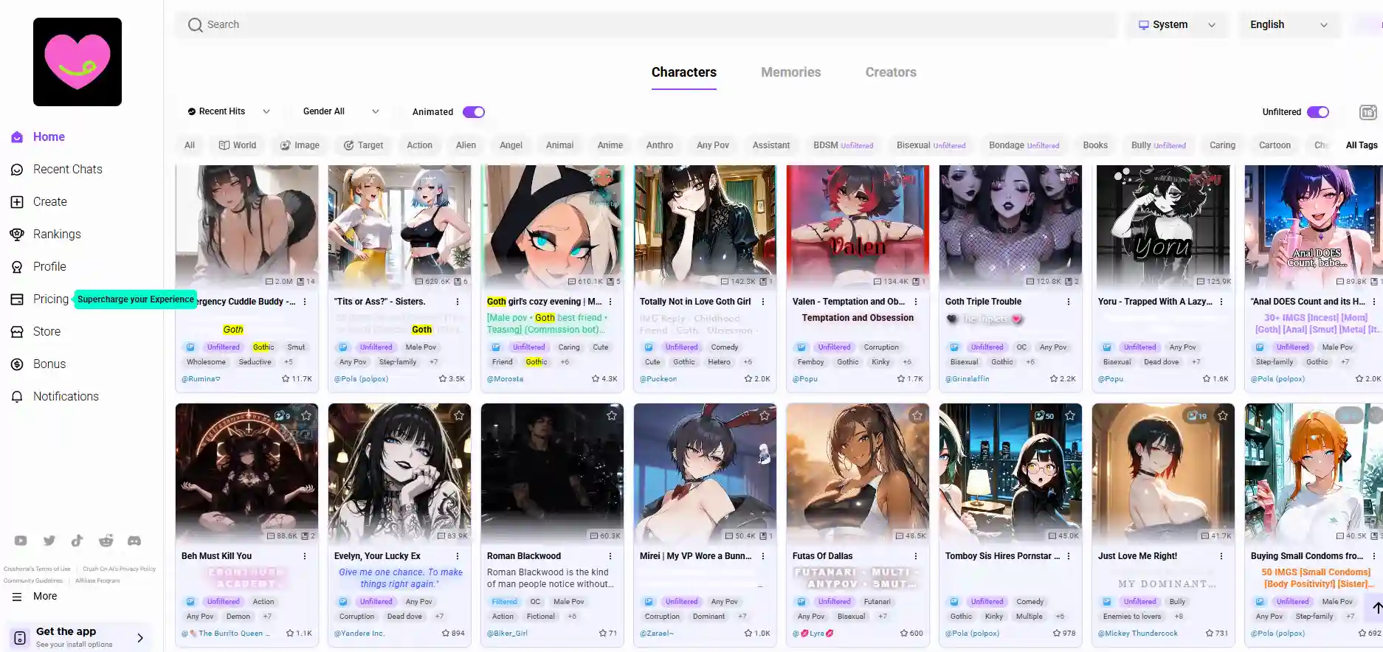Open Affiliate Program link

pyautogui.click(x=97, y=580)
